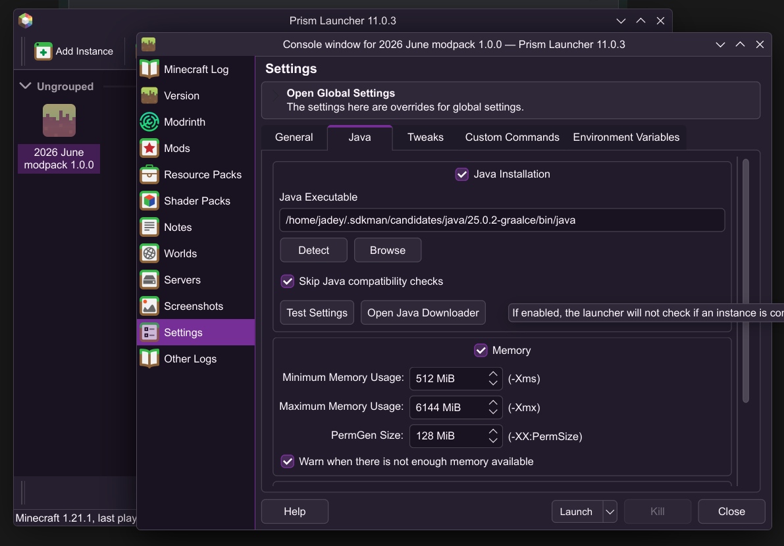Image resolution: width=784 pixels, height=546 pixels.
Task: Click the Launch button
Action: (x=577, y=512)
